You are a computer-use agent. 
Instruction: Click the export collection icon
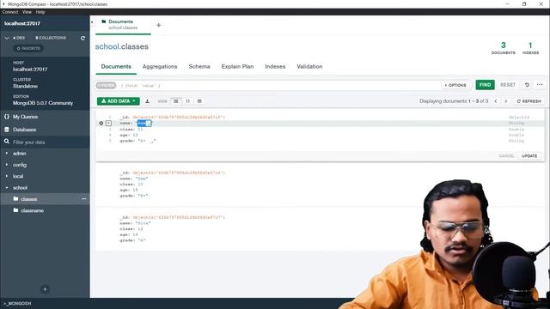click(147, 101)
